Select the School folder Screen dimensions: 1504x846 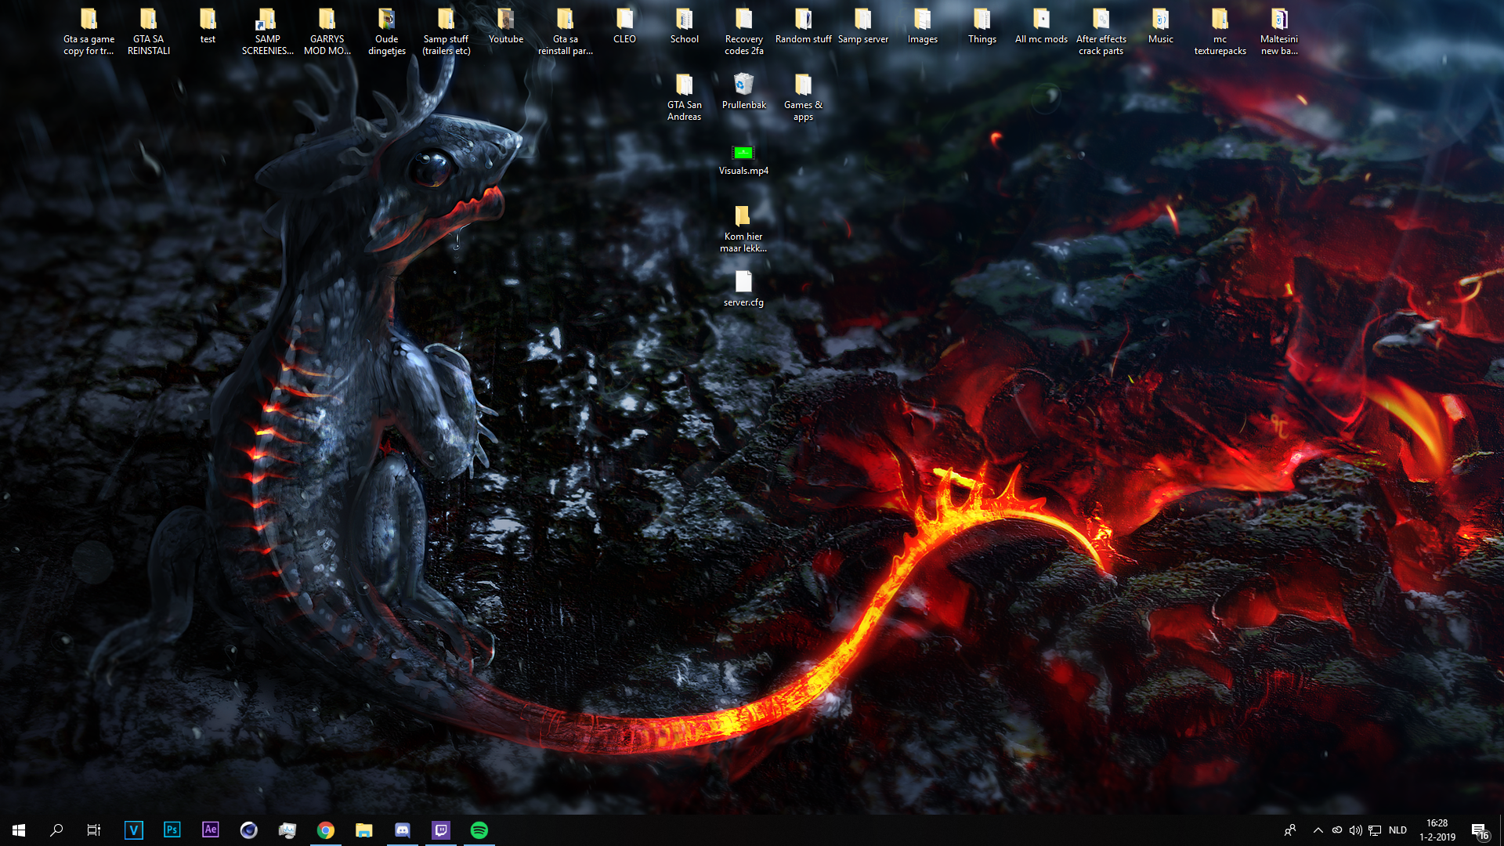tap(685, 26)
